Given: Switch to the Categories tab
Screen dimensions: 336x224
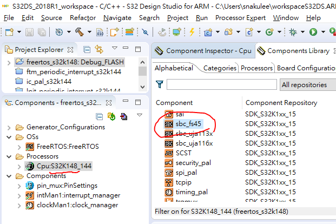Looking at the screenshot, I should click(x=220, y=68).
